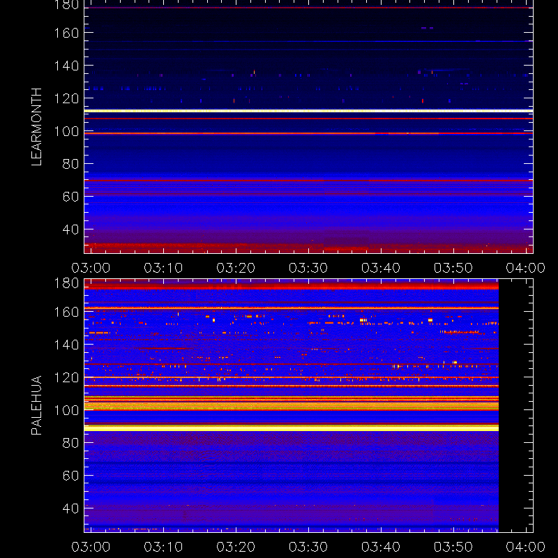558x558 pixels.
Task: Pick the 40 tick label on the Palehua axis
Action: (x=70, y=508)
